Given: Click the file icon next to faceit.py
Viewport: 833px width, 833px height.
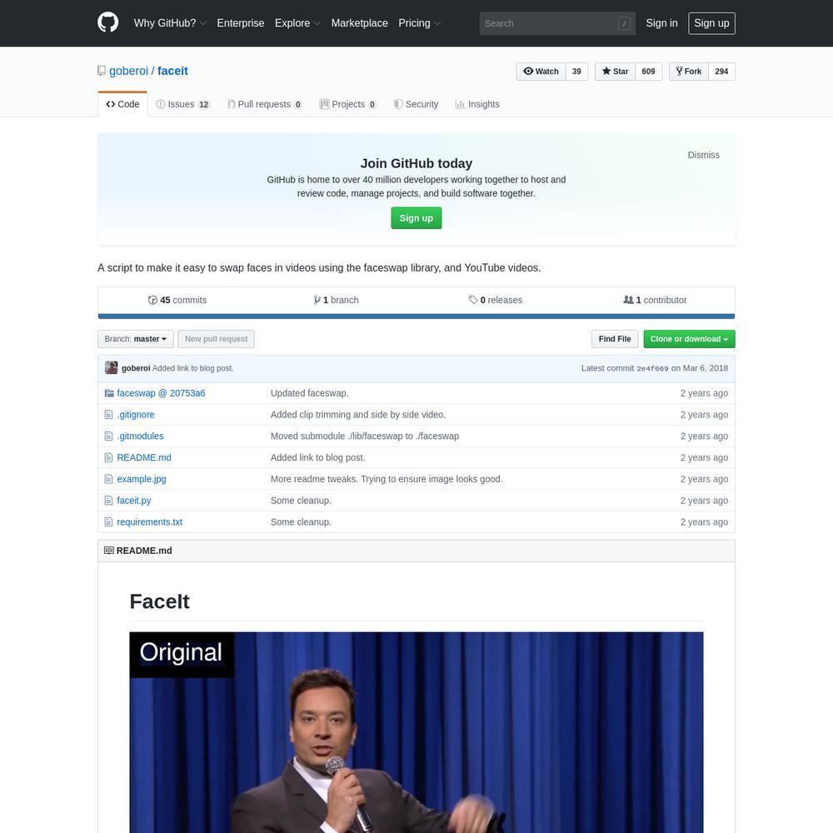Looking at the screenshot, I should coord(108,501).
